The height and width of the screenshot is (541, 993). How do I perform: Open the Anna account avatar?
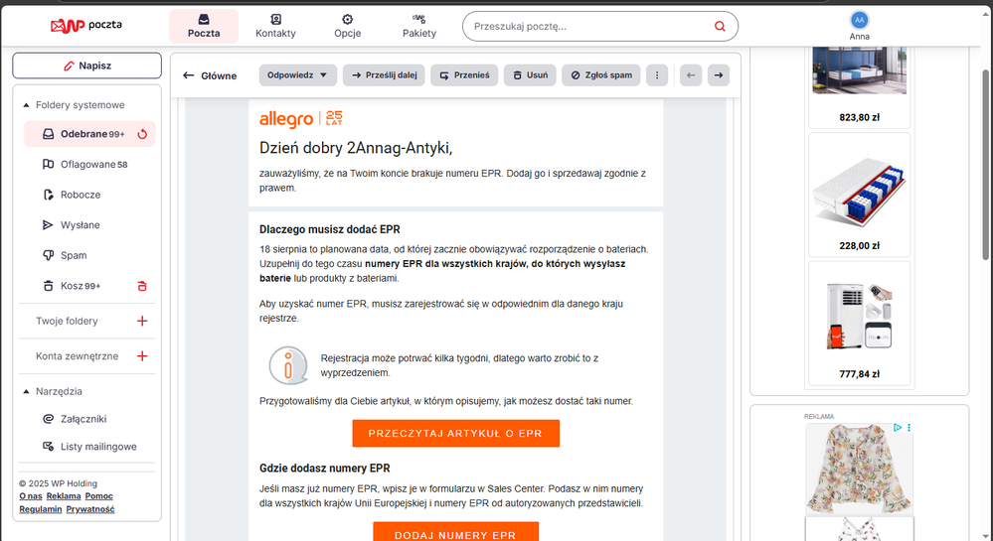tap(860, 20)
